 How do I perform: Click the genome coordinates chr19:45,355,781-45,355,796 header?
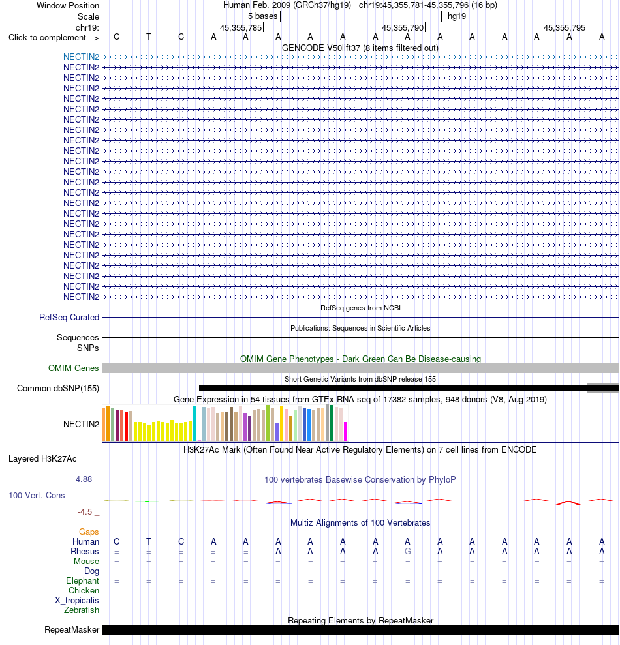point(428,5)
